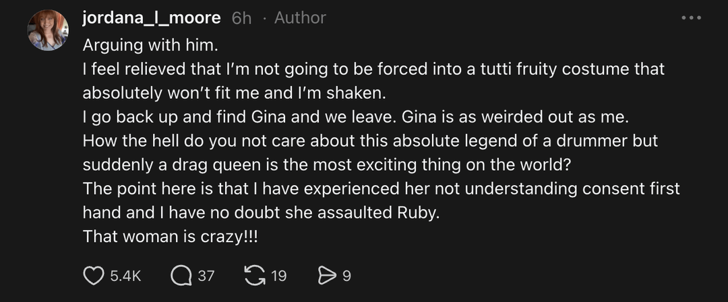Viewport: 728px width, 302px height.
Task: Click the 9 shares count
Action: pos(346,275)
